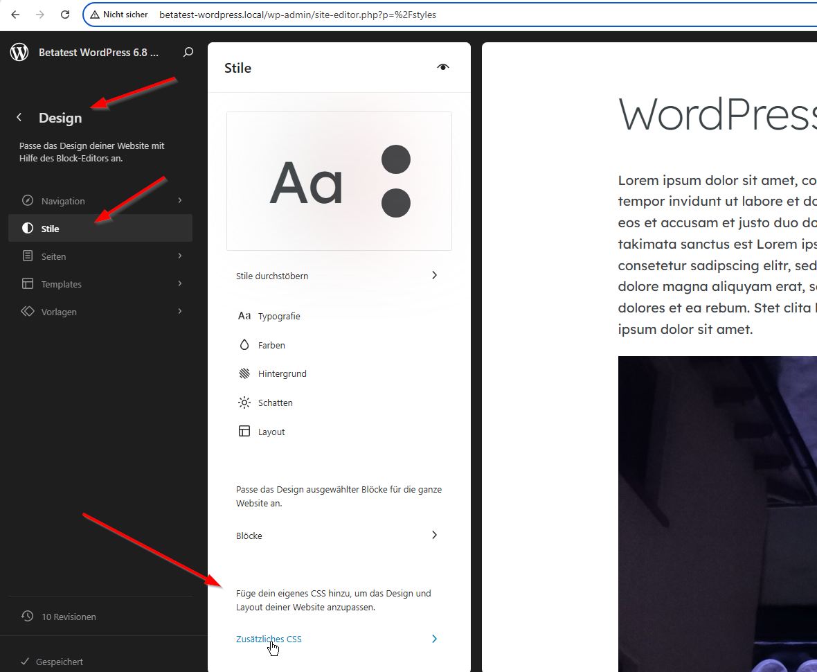The width and height of the screenshot is (817, 672).
Task: Click the WordPress logo icon
Action: tap(19, 52)
